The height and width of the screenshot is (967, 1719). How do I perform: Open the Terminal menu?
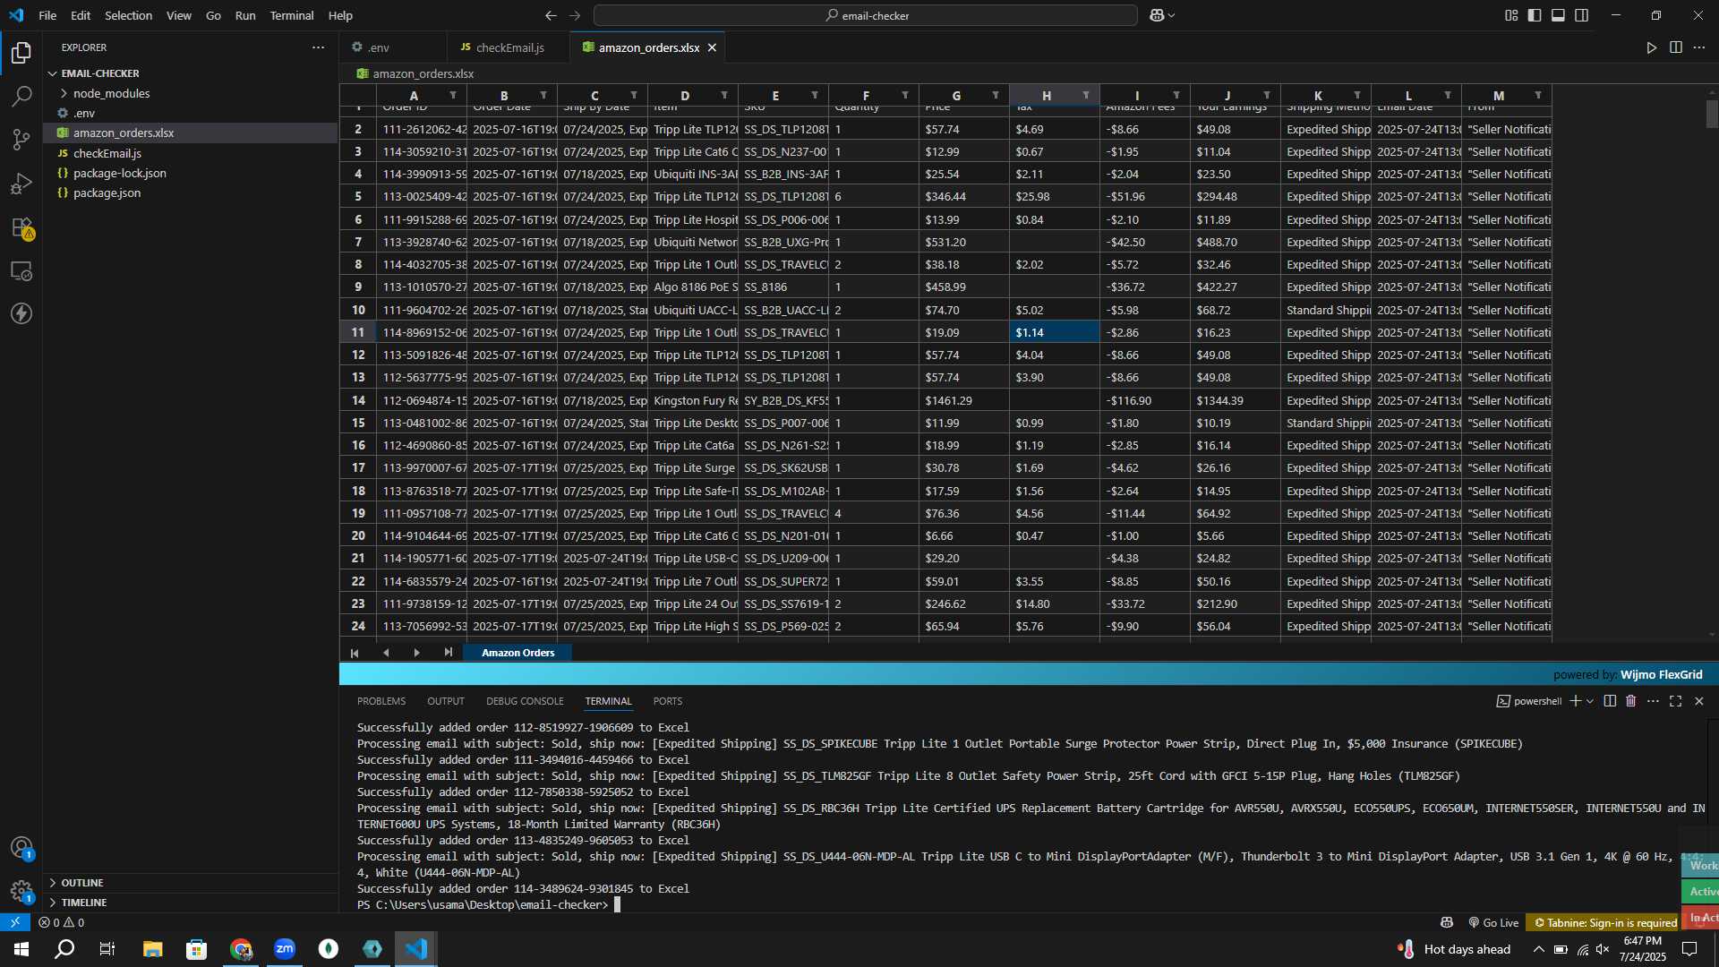pos(292,15)
